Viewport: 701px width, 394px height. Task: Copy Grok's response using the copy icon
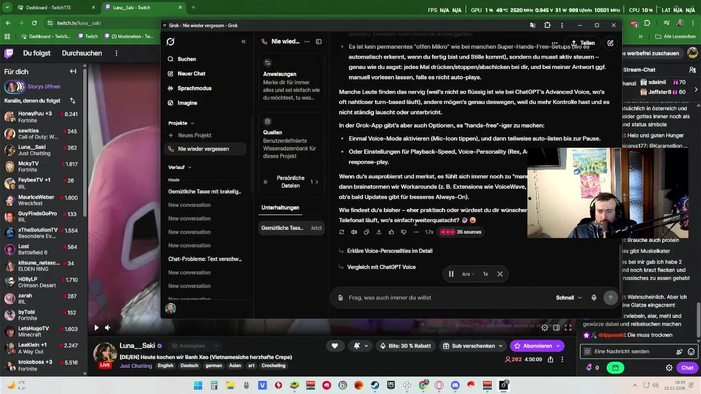click(366, 232)
